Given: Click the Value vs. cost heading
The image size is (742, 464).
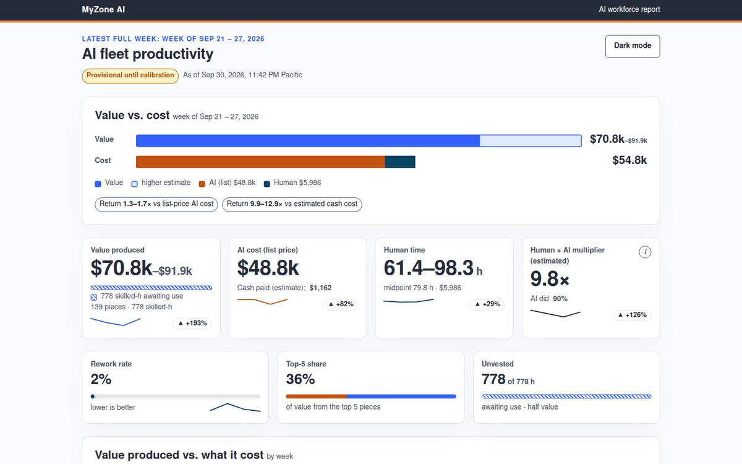Looking at the screenshot, I should (132, 115).
